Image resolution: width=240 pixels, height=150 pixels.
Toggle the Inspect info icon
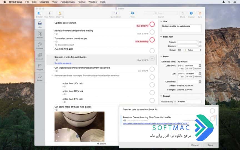[x=191, y=13]
